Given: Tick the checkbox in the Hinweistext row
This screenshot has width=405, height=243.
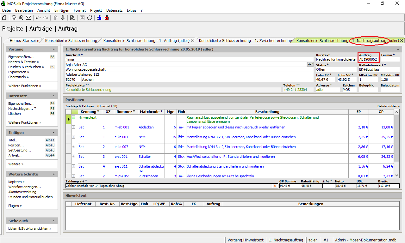Looking at the screenshot, I should click(74, 117).
